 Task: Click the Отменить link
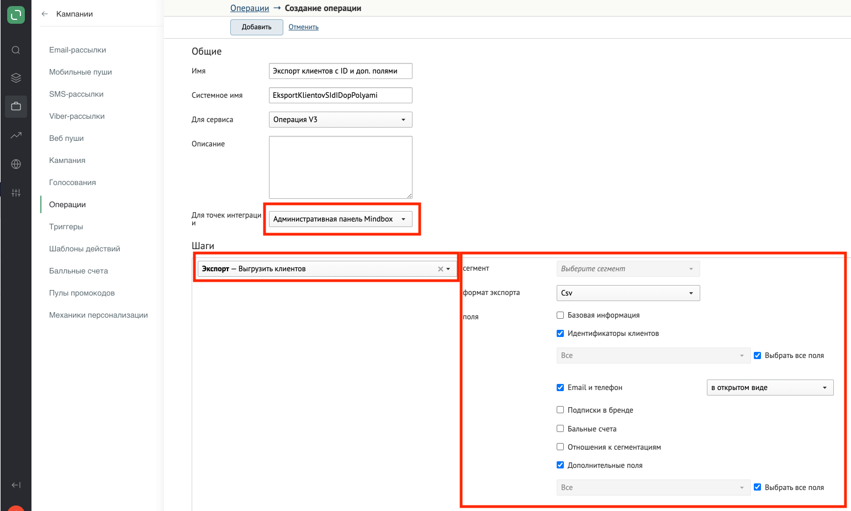[x=304, y=27]
